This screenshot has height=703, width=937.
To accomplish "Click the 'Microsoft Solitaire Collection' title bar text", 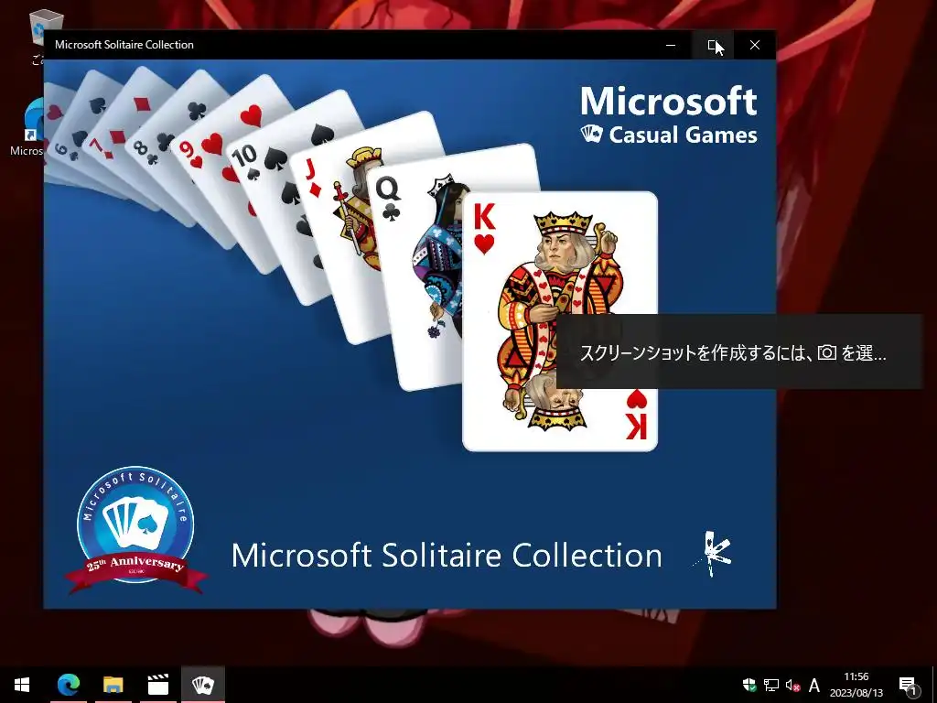I will [124, 45].
